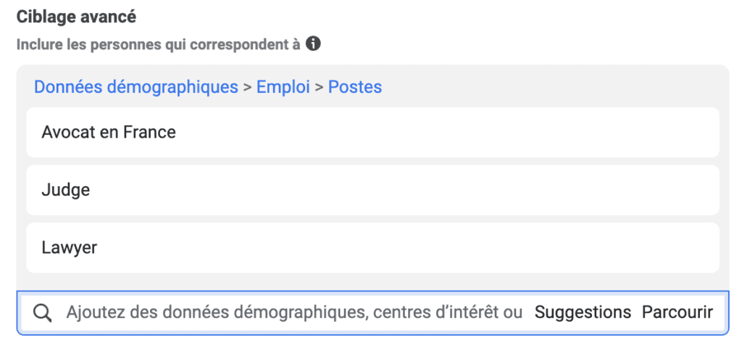Select the Judge job title entry
The width and height of the screenshot is (742, 345).
click(x=66, y=190)
